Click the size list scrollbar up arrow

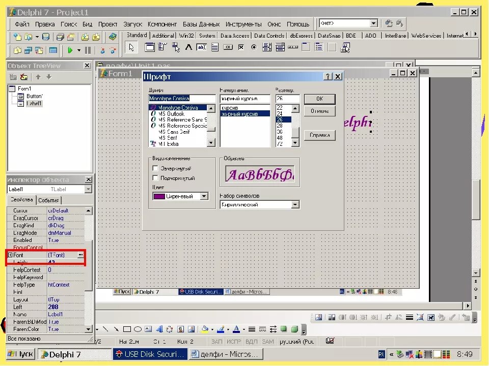pos(295,108)
